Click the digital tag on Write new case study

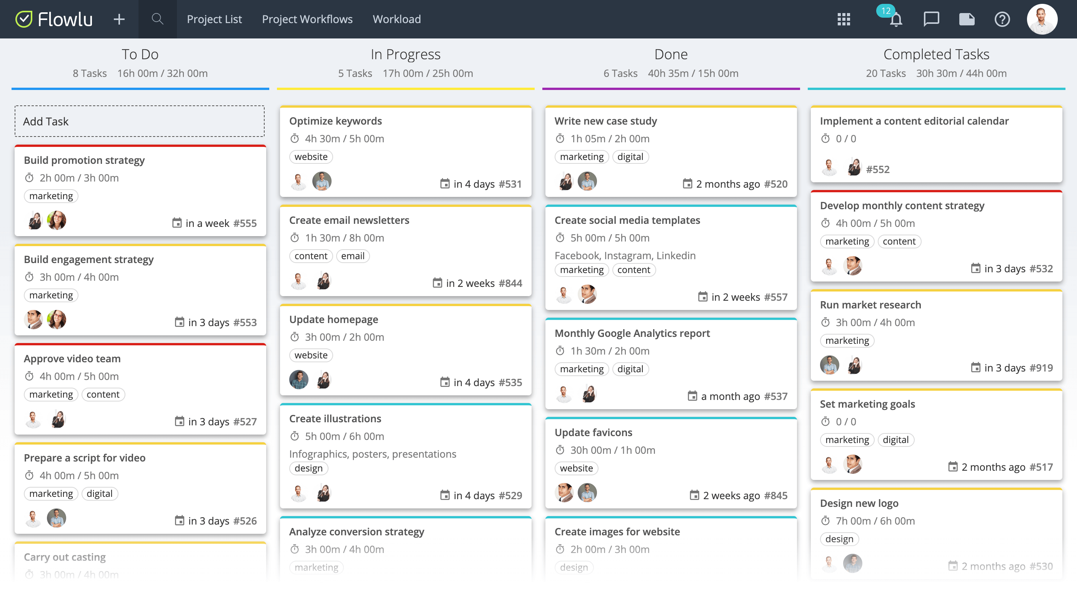pyautogui.click(x=630, y=157)
